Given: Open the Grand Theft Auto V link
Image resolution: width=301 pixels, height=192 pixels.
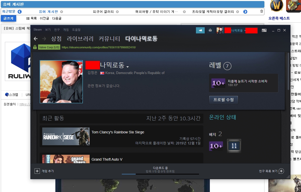Looking at the screenshot, I should pos(107,159).
